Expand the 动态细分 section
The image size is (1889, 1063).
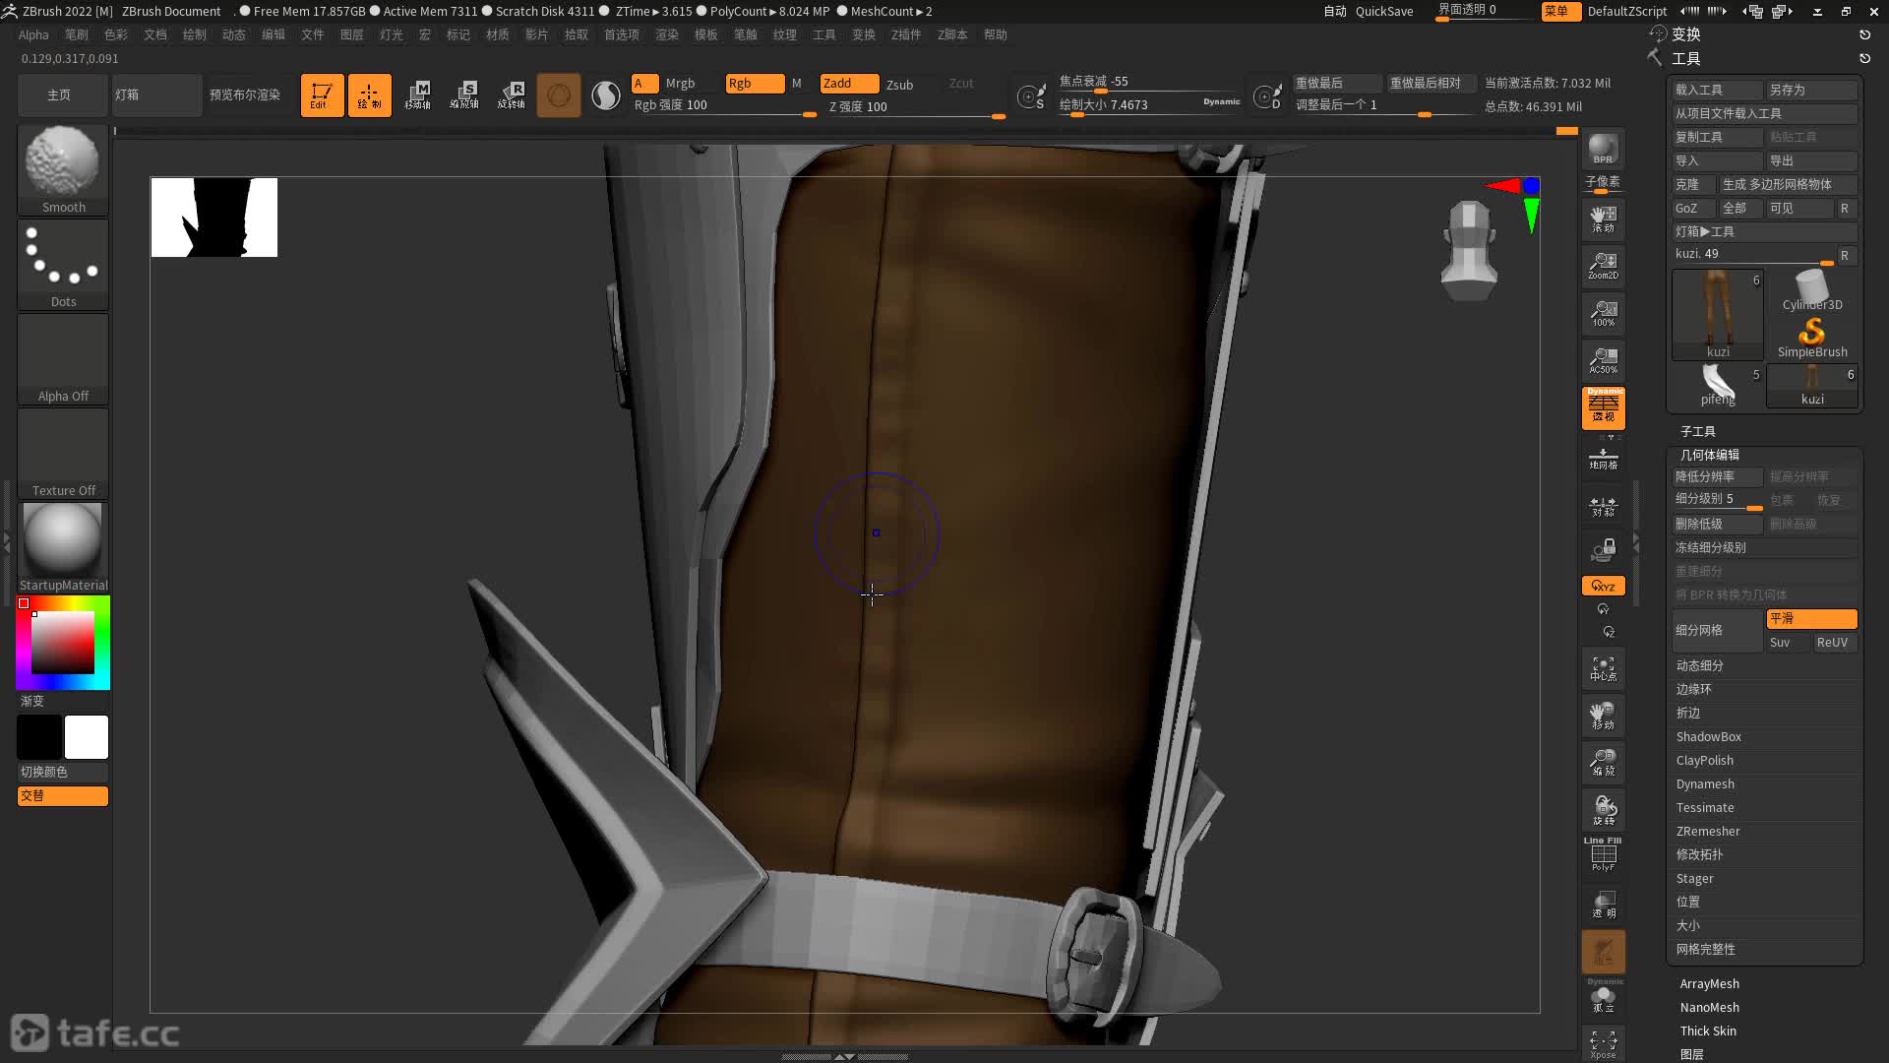pyautogui.click(x=1699, y=666)
